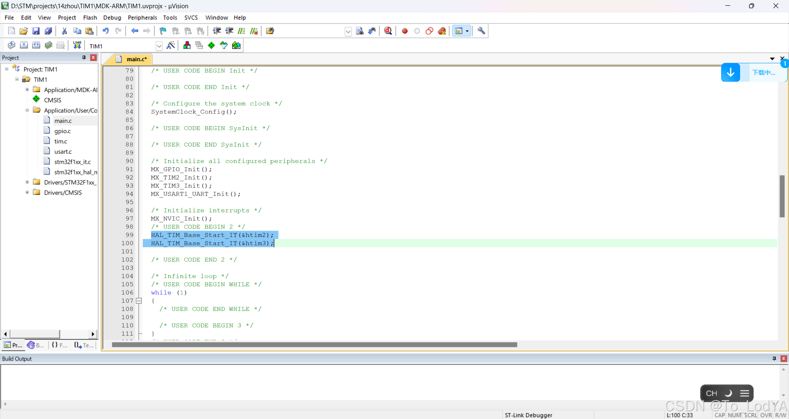The width and height of the screenshot is (789, 419).
Task: Open the Peripherals menu
Action: pos(142,18)
